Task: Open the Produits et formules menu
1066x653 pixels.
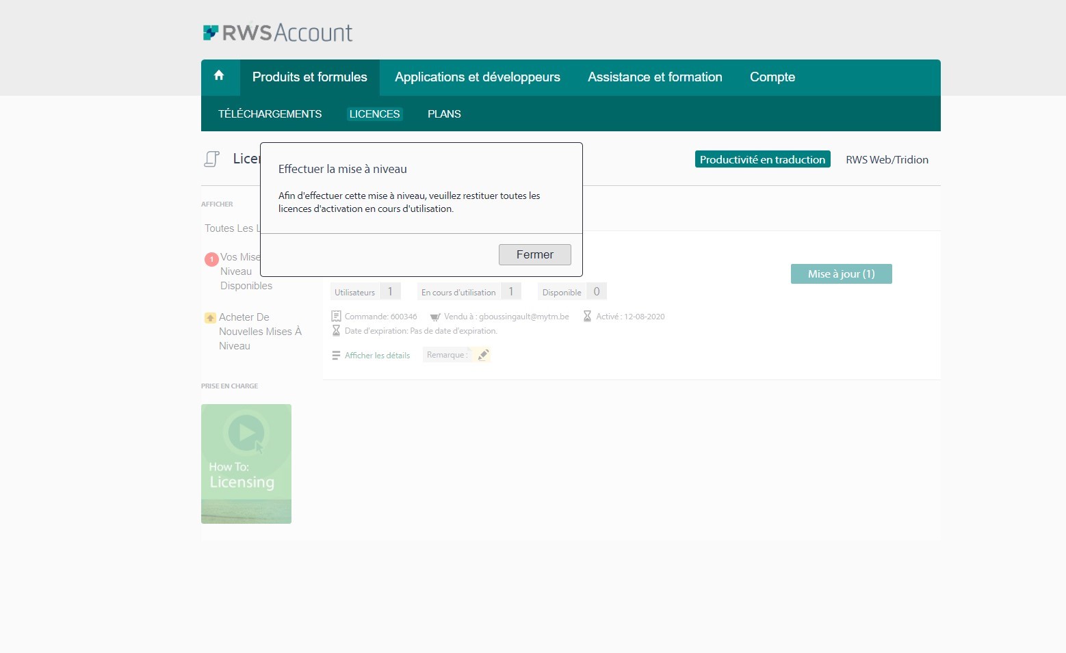Action: [x=309, y=77]
